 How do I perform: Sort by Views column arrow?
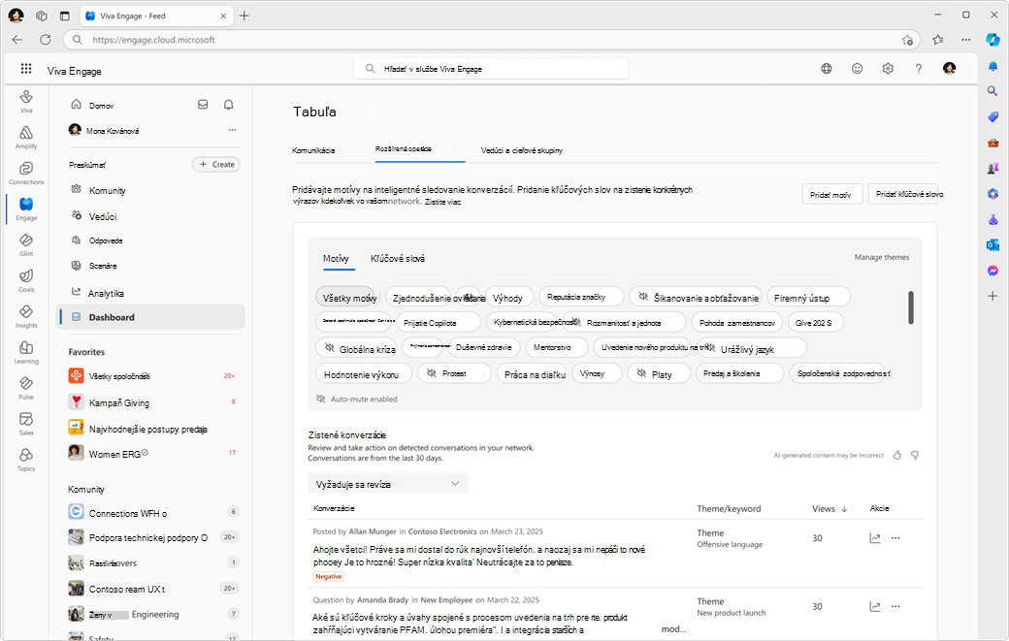[844, 508]
